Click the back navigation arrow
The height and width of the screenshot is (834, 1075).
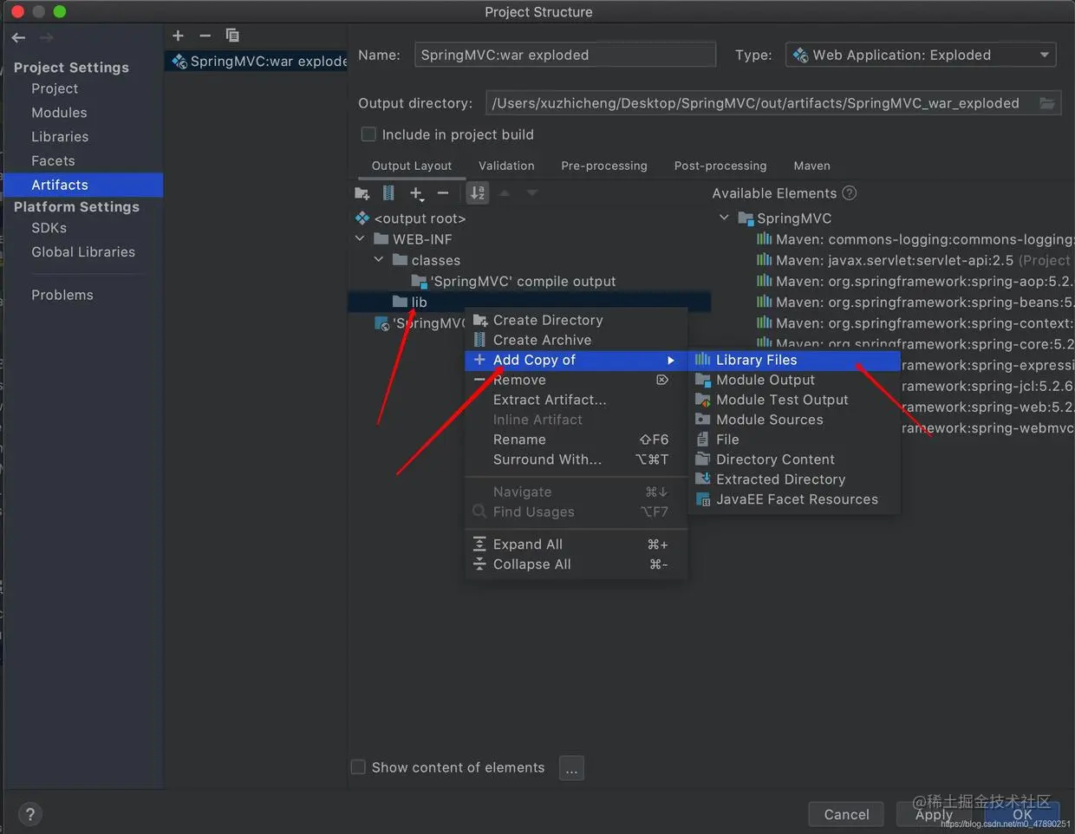(x=19, y=37)
